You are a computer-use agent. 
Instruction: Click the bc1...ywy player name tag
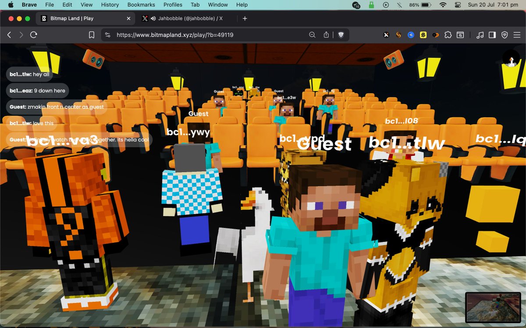click(188, 132)
